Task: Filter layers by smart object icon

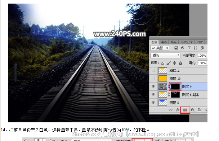Action: [x=202, y=48]
